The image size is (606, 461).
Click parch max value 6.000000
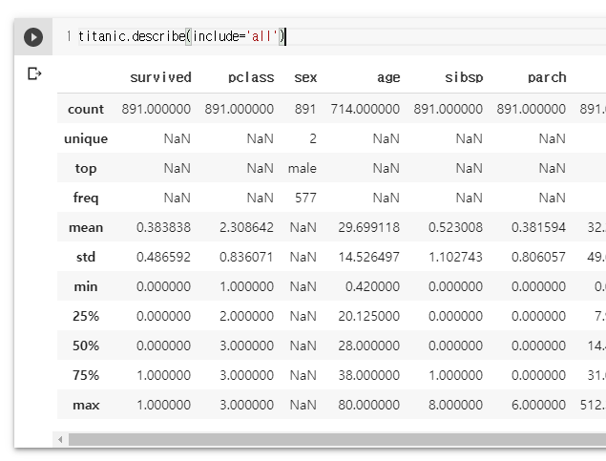pyautogui.click(x=539, y=405)
